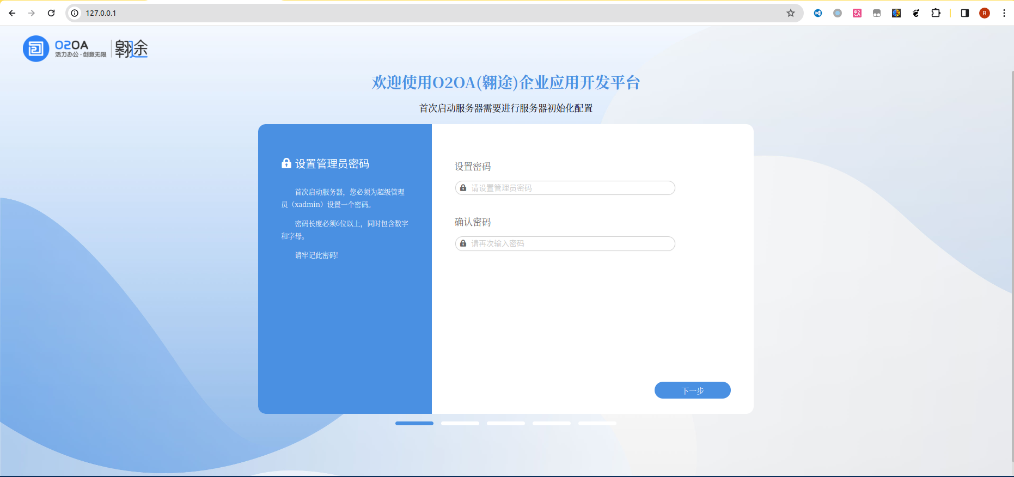Open Chrome's three-dot menu
This screenshot has height=477, width=1014.
coord(1004,13)
